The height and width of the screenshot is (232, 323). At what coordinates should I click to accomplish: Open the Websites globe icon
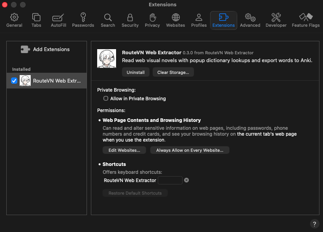[175, 17]
